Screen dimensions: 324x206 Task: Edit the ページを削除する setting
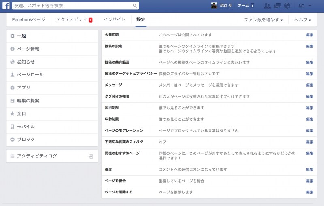(x=309, y=192)
